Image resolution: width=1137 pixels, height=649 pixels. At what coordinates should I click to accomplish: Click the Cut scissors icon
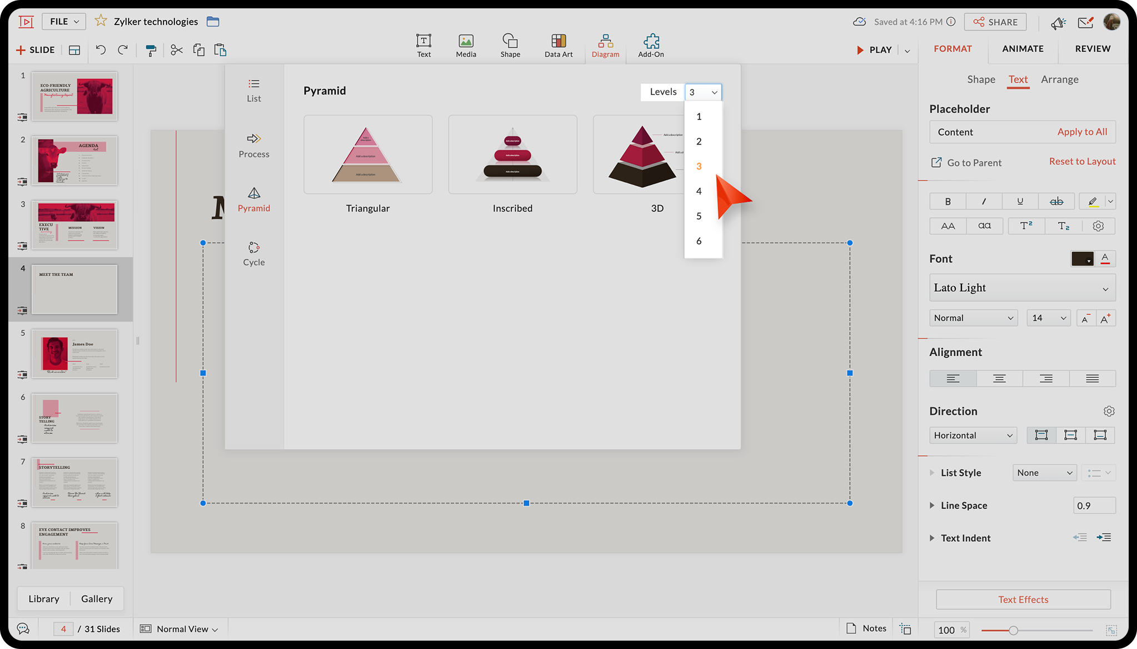(176, 50)
